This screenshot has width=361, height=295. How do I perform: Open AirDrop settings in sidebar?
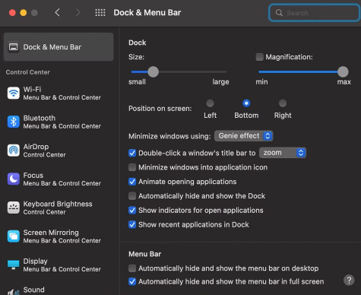59,151
